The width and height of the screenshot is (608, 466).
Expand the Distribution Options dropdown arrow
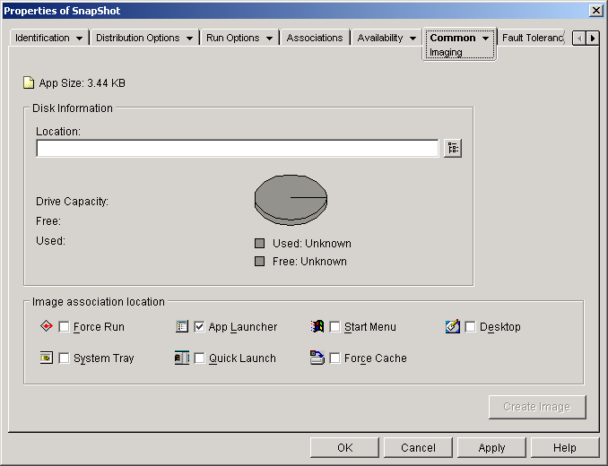[x=189, y=39]
